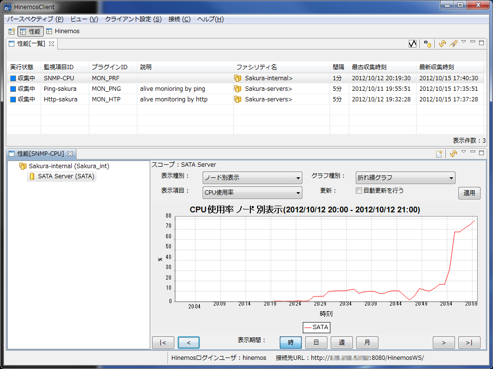Open the ビュー menu
The image size is (493, 369).
84,19
